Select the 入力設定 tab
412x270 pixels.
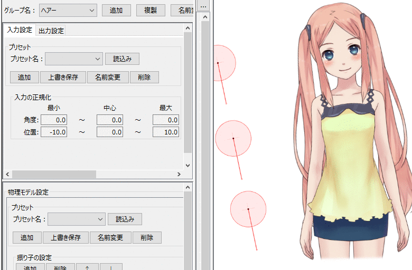pos(20,30)
